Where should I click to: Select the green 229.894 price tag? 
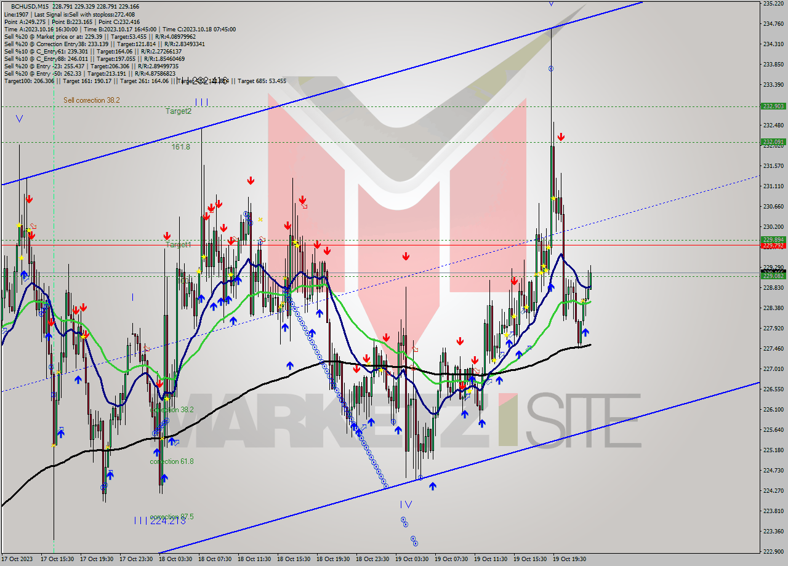pos(773,240)
